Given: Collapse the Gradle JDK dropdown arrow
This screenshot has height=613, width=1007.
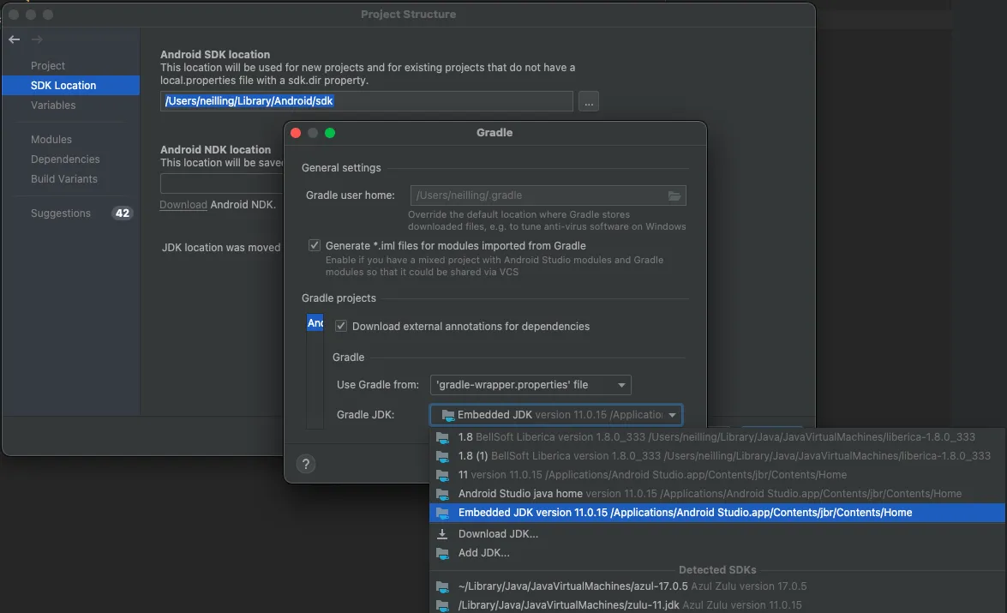Looking at the screenshot, I should pyautogui.click(x=672, y=415).
